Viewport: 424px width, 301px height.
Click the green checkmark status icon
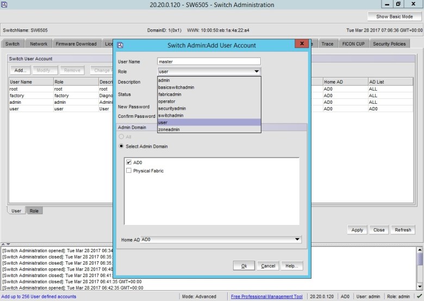point(419,297)
